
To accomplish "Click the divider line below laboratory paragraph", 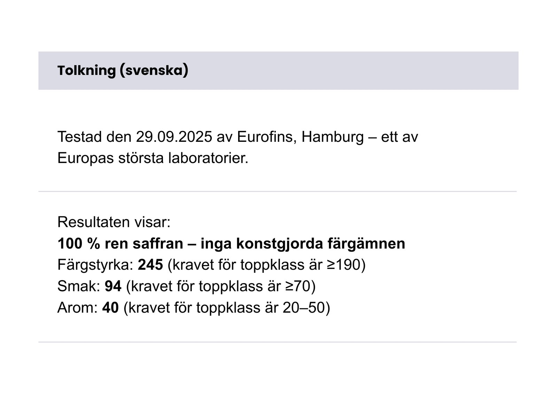I will pos(277,191).
